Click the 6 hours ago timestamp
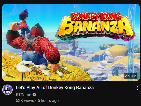The width and height of the screenshot is (141, 106). coord(48,101)
